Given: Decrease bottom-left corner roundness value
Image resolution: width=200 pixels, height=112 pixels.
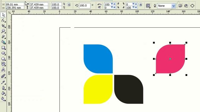Looking at the screenshot, I should click(x=112, y=7).
